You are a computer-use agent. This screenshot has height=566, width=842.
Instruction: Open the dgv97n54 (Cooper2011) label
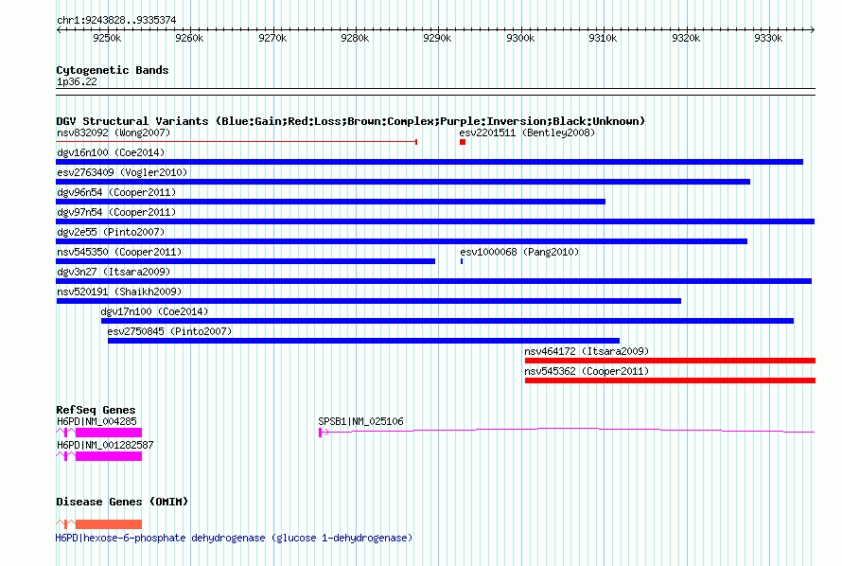click(116, 212)
